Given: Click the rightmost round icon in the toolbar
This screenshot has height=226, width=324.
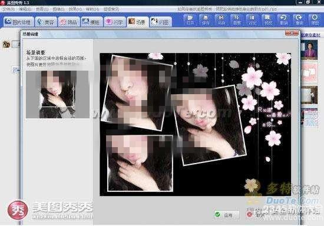Looking at the screenshot, I should [x=315, y=20].
